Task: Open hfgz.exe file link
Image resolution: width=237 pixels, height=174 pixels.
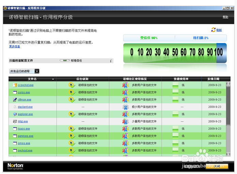Action: click(x=23, y=122)
